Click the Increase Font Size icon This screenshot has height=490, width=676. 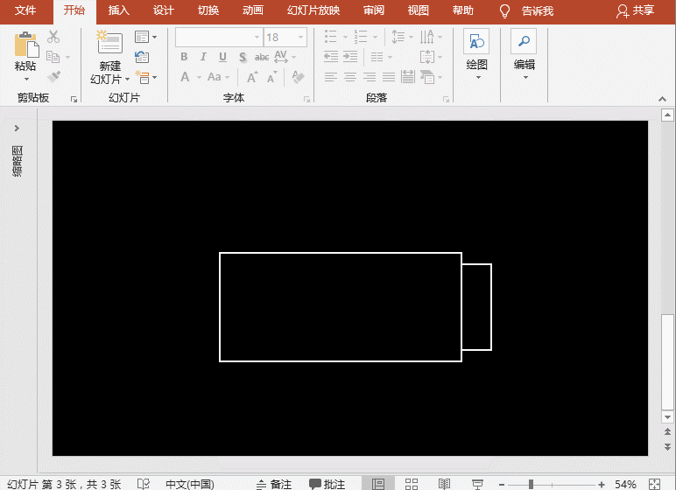252,78
